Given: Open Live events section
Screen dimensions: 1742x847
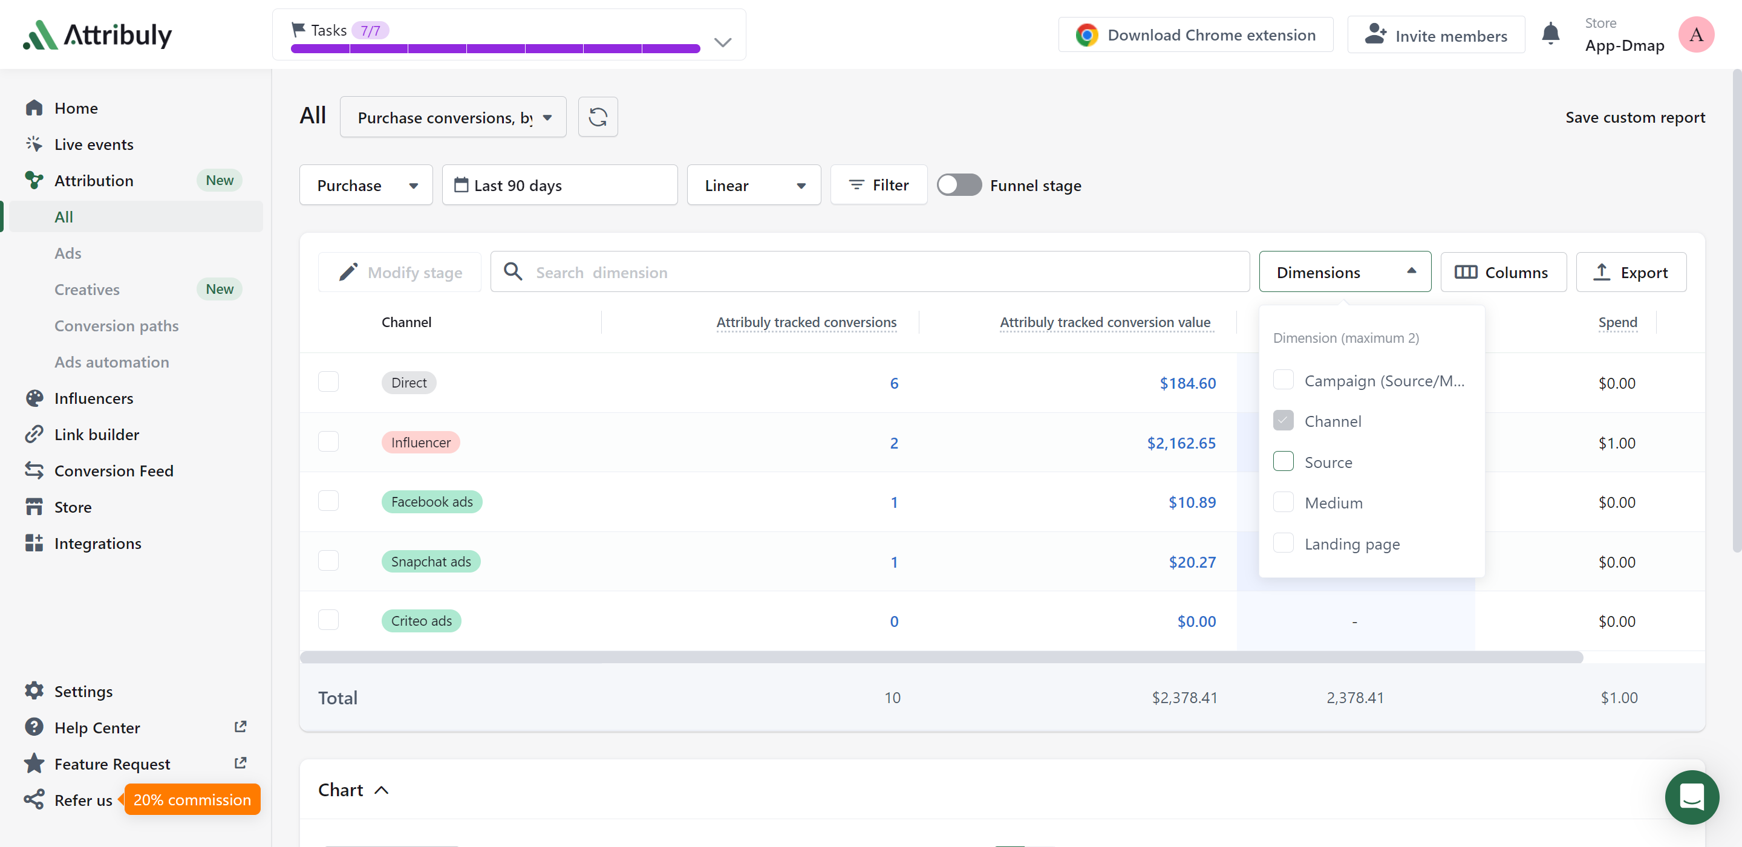Looking at the screenshot, I should tap(93, 144).
